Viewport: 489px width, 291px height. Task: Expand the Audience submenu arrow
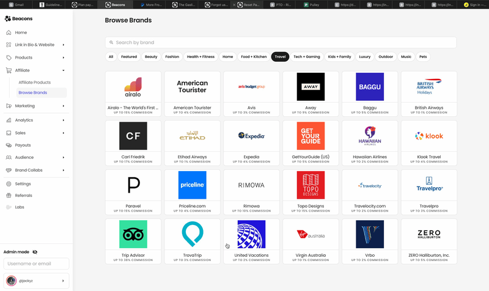pos(64,158)
